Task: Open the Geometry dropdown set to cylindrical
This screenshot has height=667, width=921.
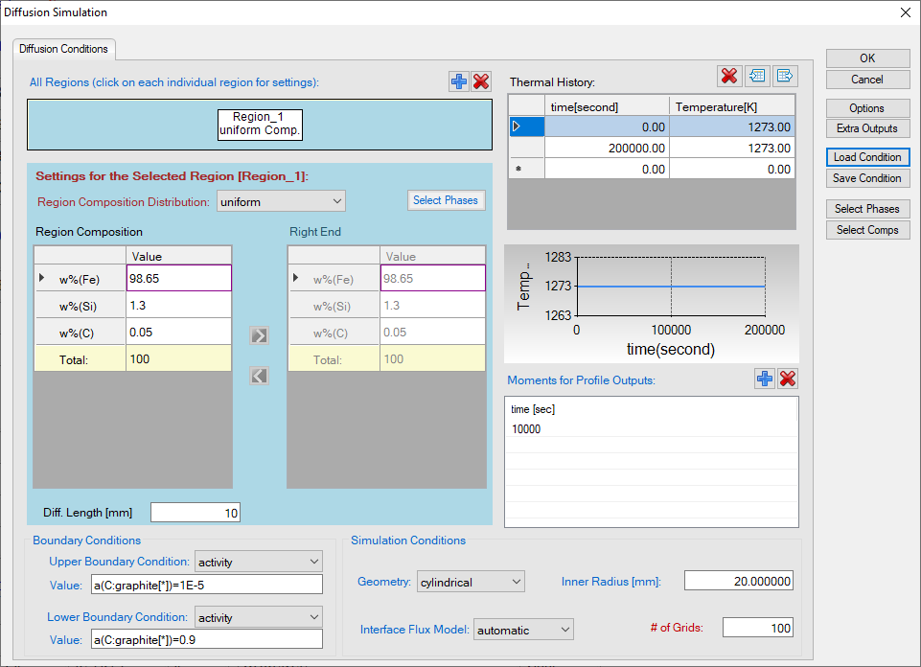Action: pos(471,582)
